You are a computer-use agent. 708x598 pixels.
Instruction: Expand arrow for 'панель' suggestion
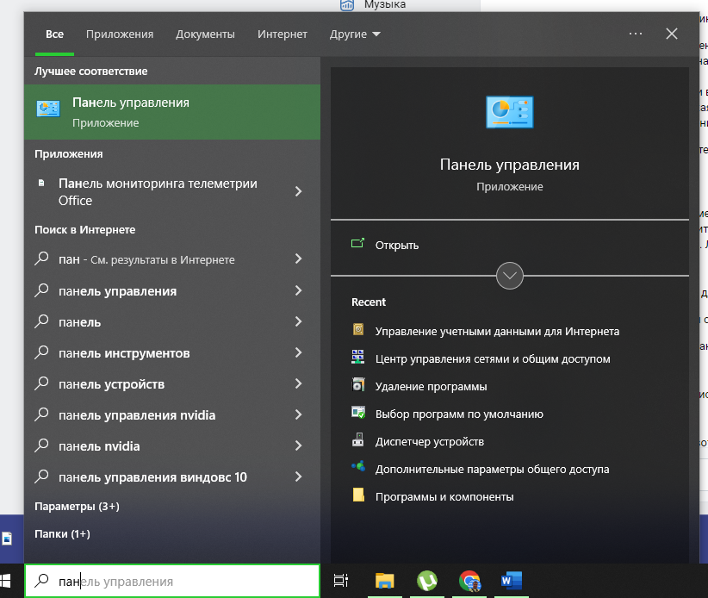coord(298,321)
